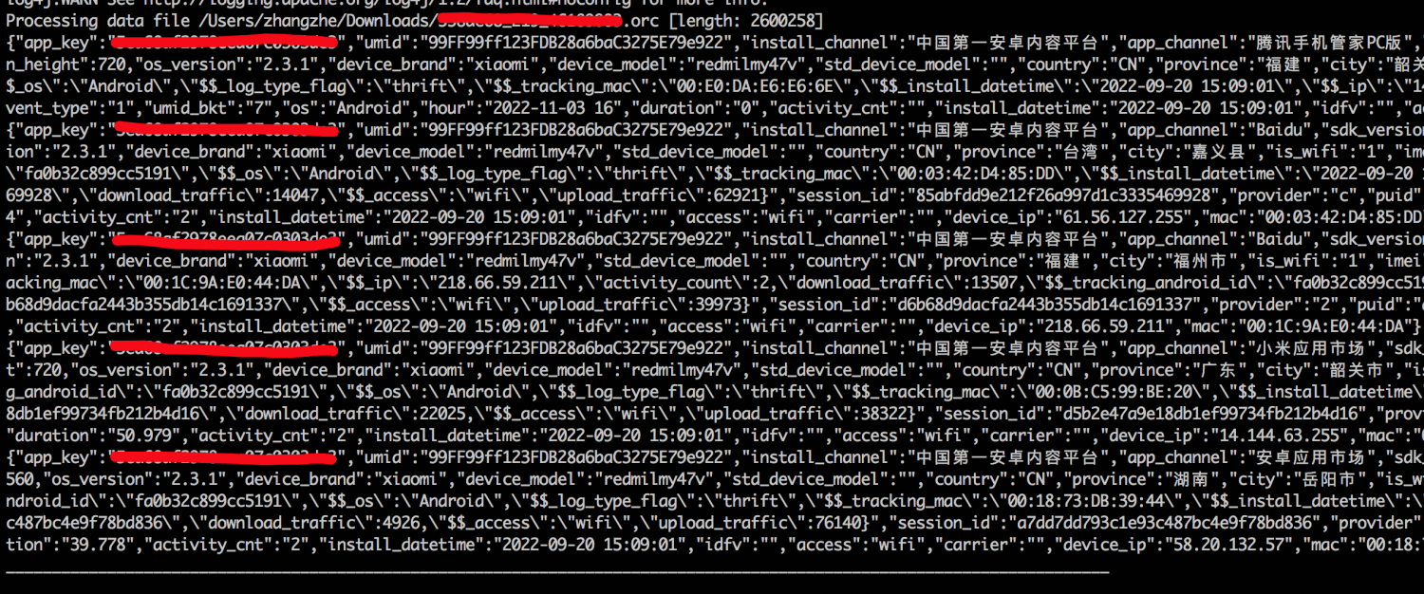This screenshot has height=594, width=1424.
Task: Click the dashed separator line at bottom
Action: click(557, 572)
